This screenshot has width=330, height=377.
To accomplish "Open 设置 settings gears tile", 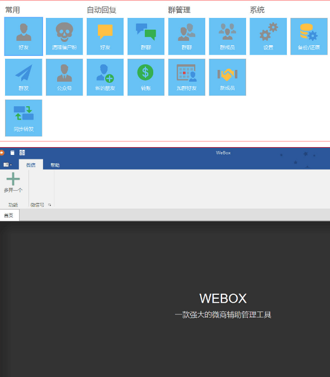I will tap(268, 36).
